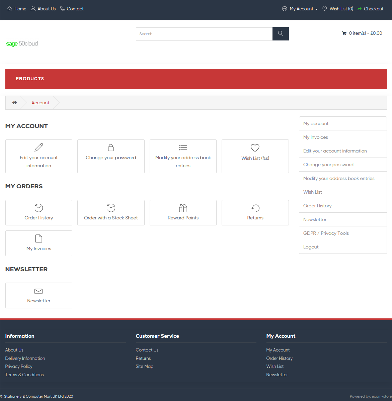
Task: Click the padlock Change your password icon
Action: pyautogui.click(x=111, y=147)
